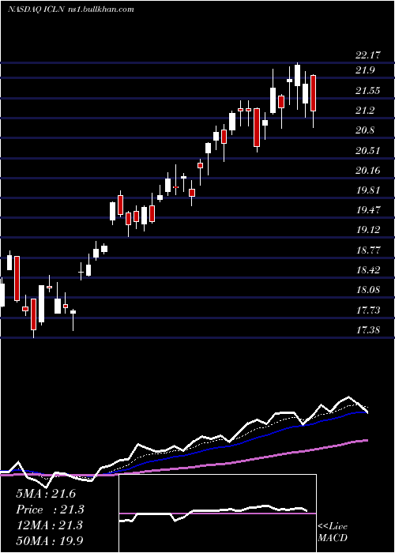Select the 21.2 price level label
395x553 pixels.
(x=365, y=111)
